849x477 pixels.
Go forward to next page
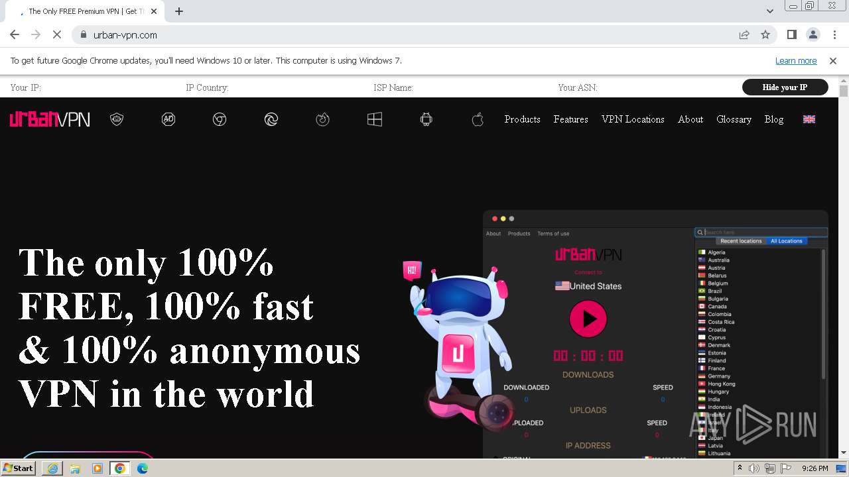coord(36,35)
